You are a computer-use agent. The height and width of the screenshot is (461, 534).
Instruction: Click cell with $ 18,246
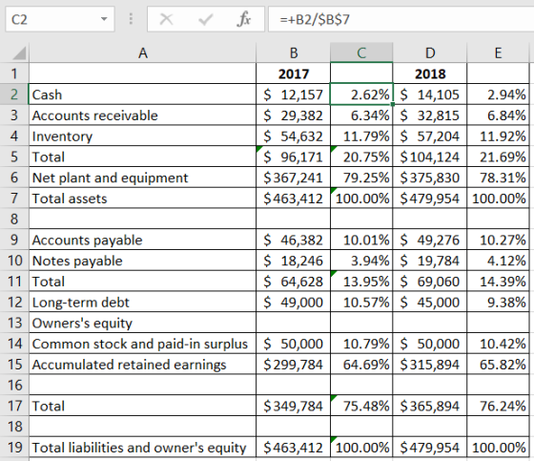click(294, 261)
